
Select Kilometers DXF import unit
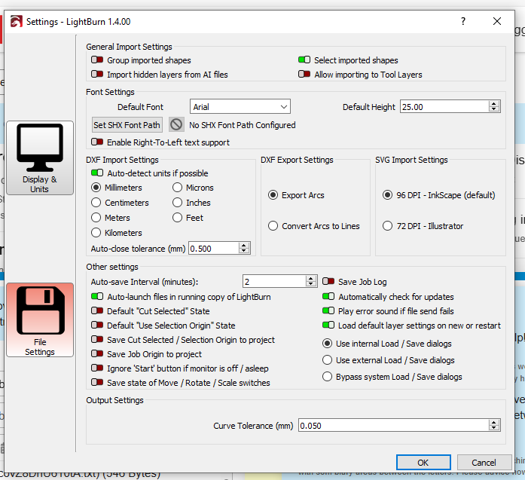[x=96, y=233]
